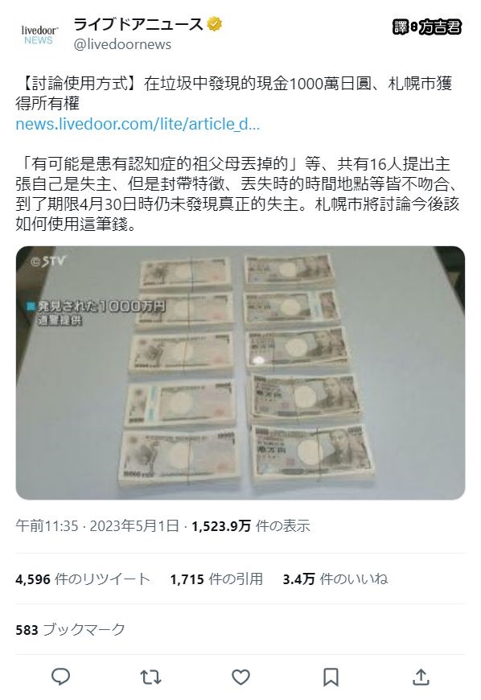
Task: View the 4,596 retweets list
Action: point(83,579)
